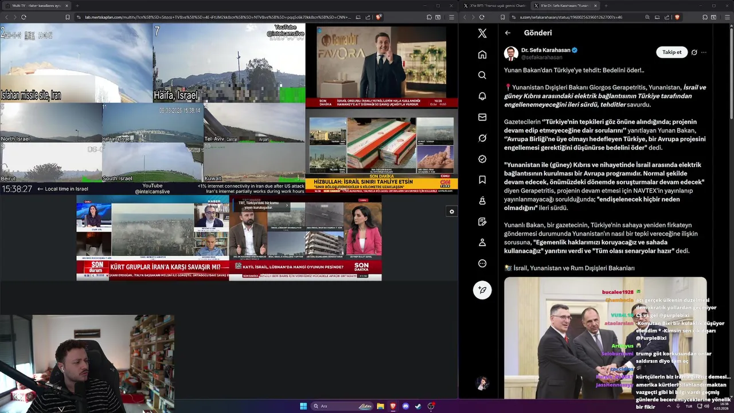Open Discord from the taskbar
The width and height of the screenshot is (734, 413).
tap(405, 406)
